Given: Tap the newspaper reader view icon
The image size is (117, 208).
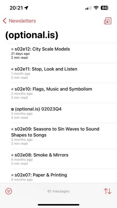Looking at the screenshot, I should tap(107, 21).
